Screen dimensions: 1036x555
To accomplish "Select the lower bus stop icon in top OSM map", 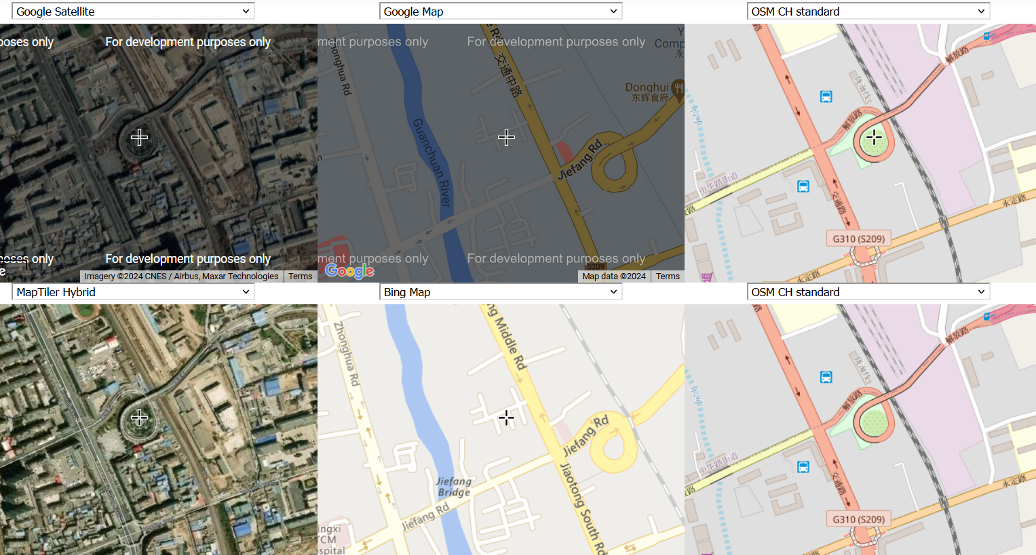I will [803, 186].
